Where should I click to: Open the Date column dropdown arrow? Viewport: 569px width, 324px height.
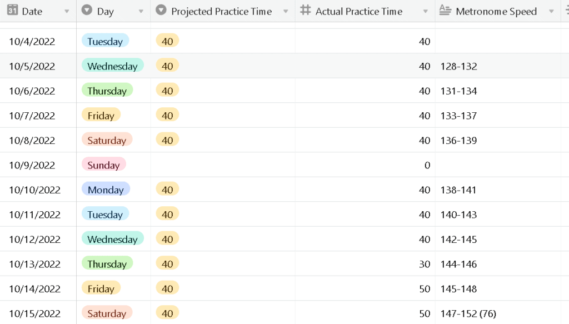[x=67, y=11]
